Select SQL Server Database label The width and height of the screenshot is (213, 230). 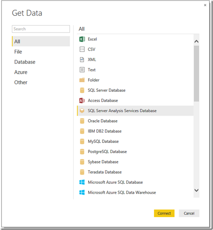point(107,90)
